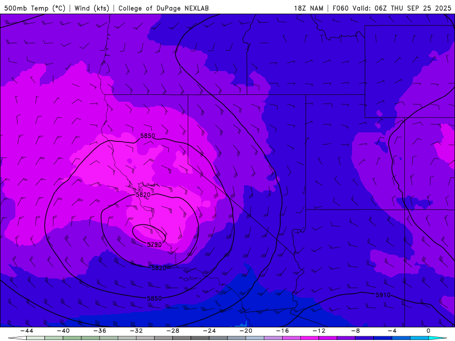The width and height of the screenshot is (455, 341).
Task: Click the southern 5850 contour label
Action: point(154,298)
